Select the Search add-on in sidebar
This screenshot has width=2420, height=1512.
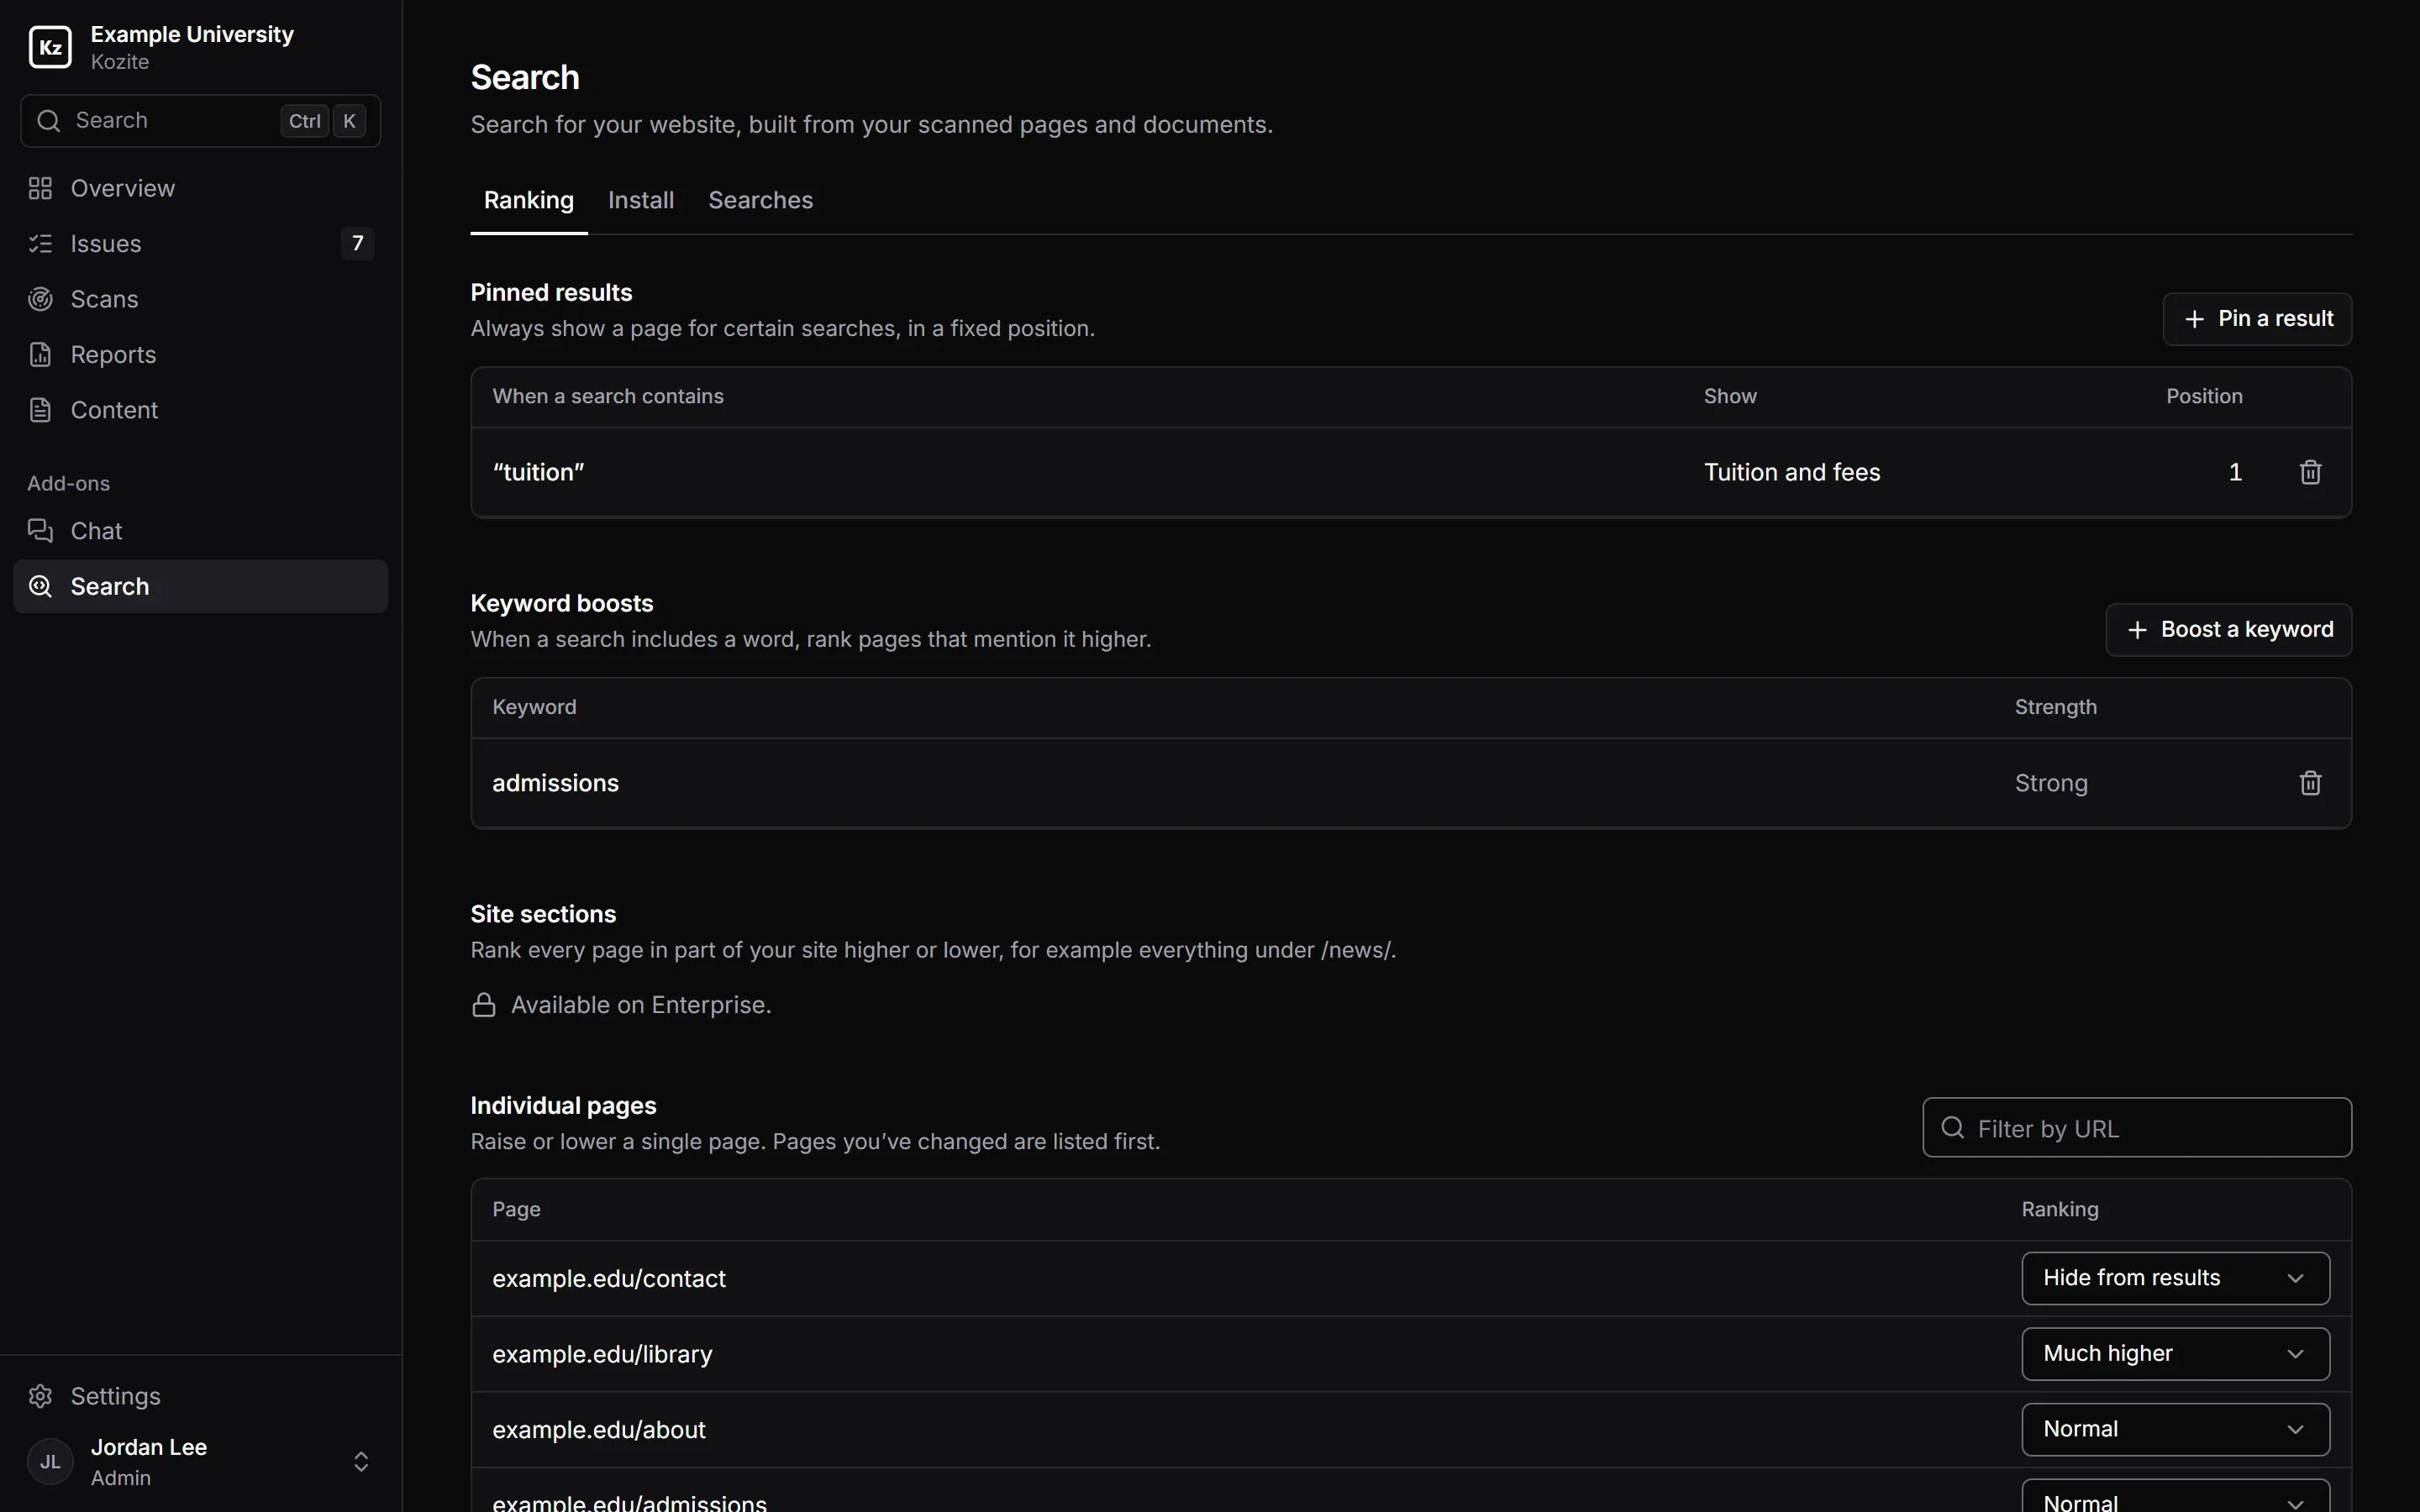(200, 586)
